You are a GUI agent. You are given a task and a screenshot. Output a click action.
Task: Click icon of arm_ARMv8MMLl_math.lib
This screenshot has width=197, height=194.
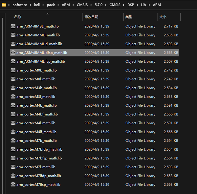tap(13, 35)
